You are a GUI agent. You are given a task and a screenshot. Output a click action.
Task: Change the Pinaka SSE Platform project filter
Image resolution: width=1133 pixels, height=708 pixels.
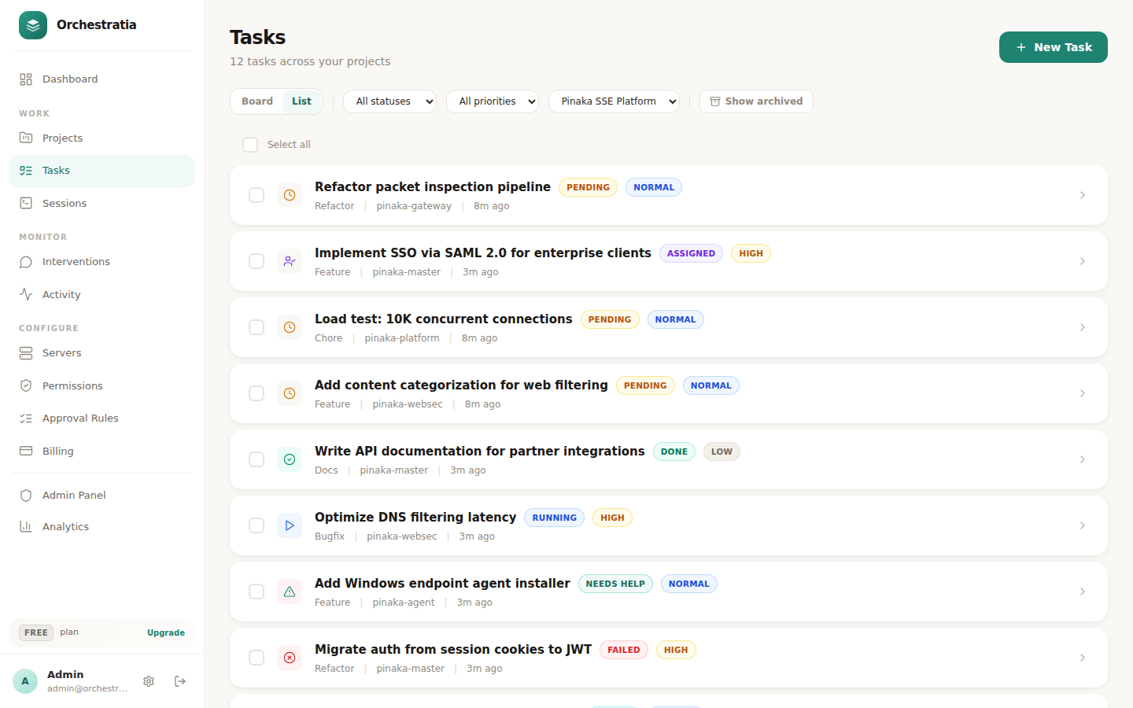(x=614, y=101)
